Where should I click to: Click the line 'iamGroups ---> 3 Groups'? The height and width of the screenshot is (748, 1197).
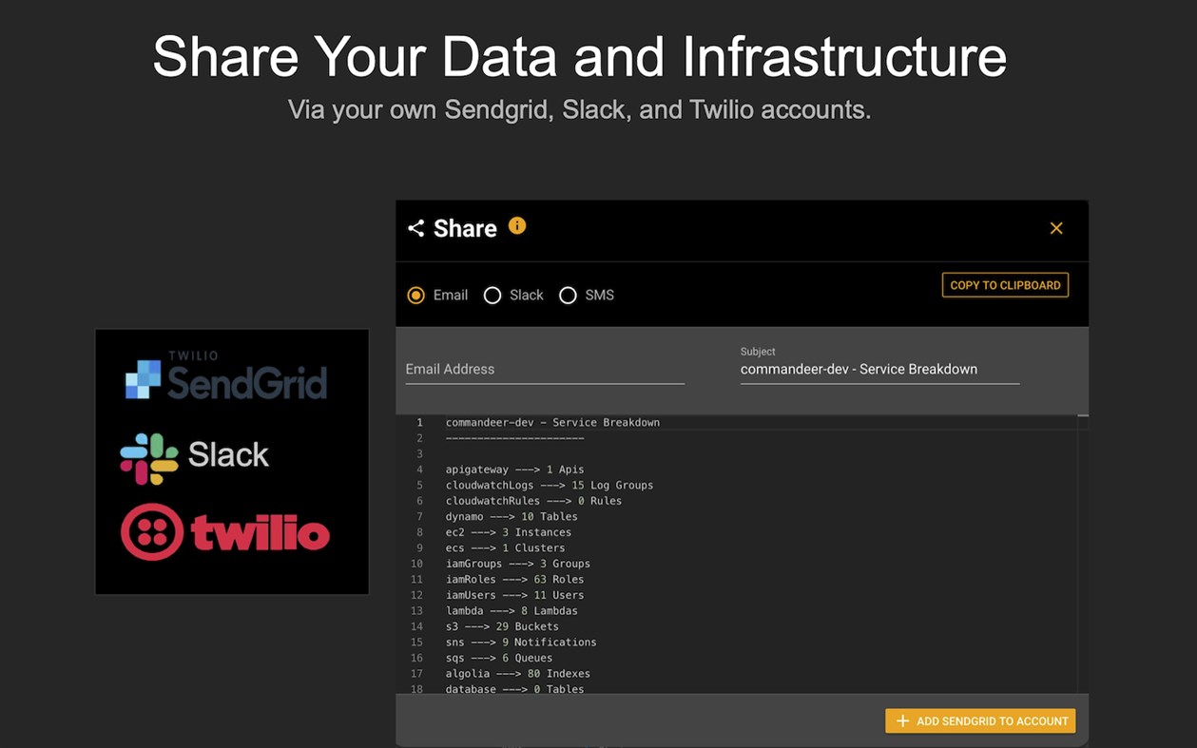click(518, 564)
